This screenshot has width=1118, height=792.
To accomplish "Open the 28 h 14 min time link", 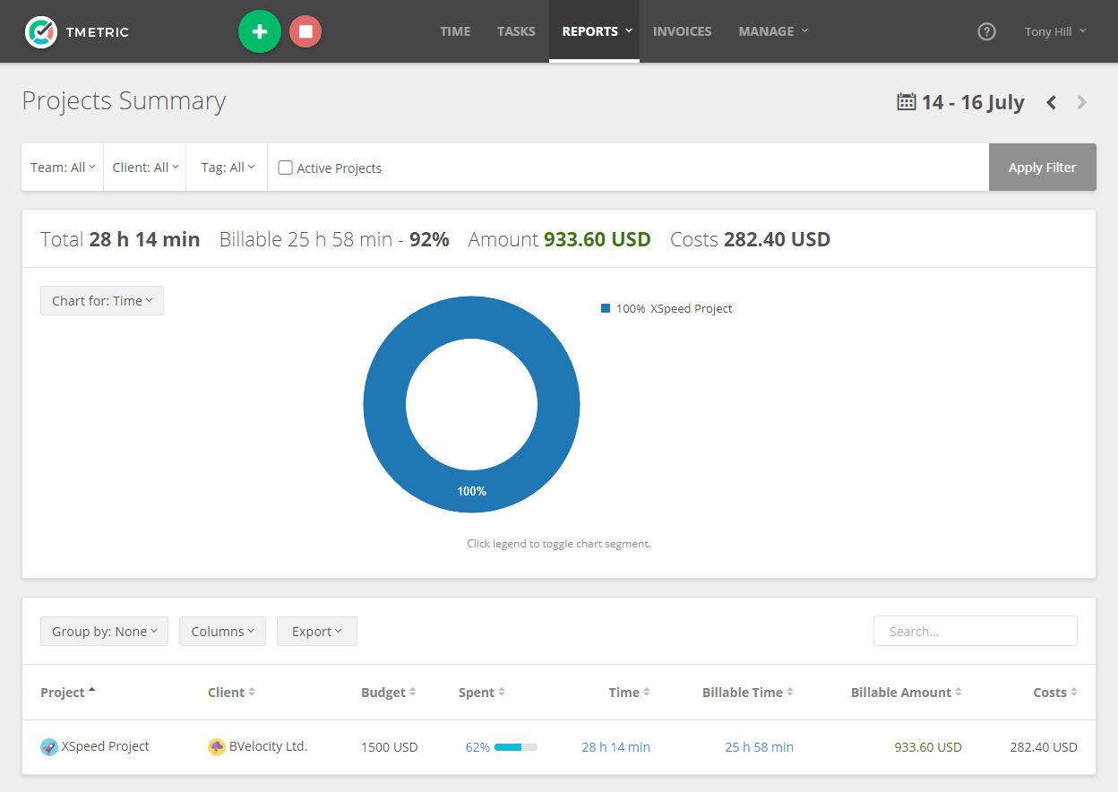I will tap(615, 747).
